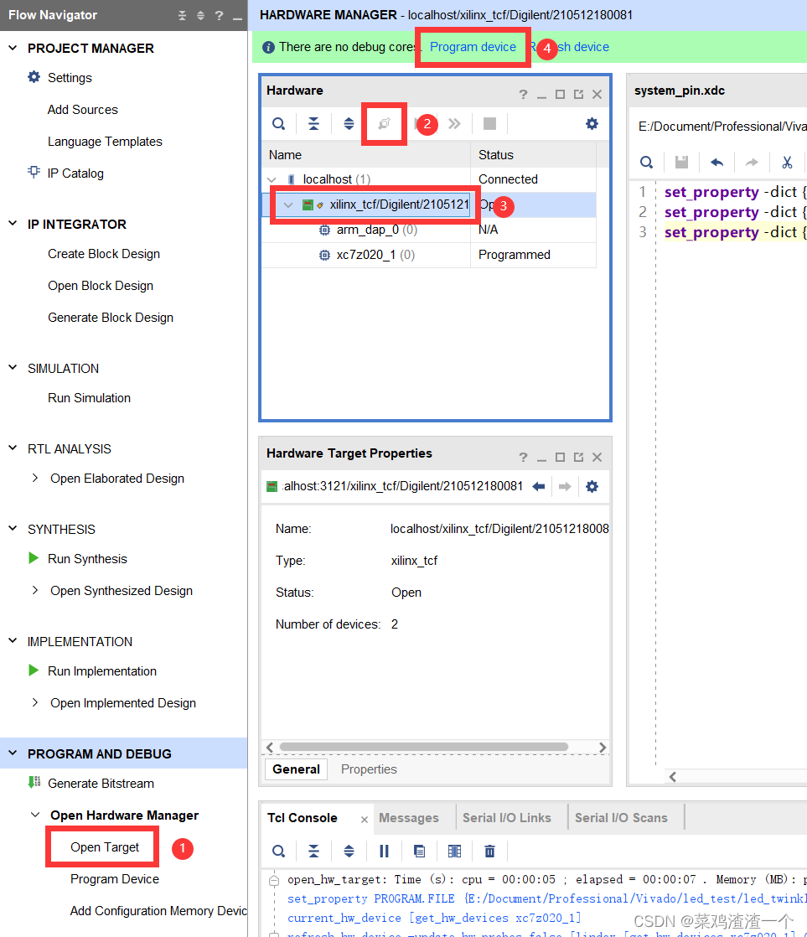Screen dimensions: 807x937
Task: Collapse PROJECT MANAGER section
Action: pyautogui.click(x=13, y=47)
